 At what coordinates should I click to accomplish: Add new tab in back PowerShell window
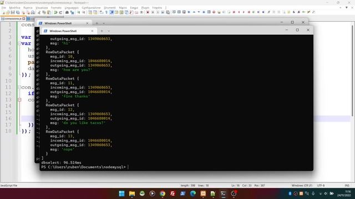(x=97, y=23)
